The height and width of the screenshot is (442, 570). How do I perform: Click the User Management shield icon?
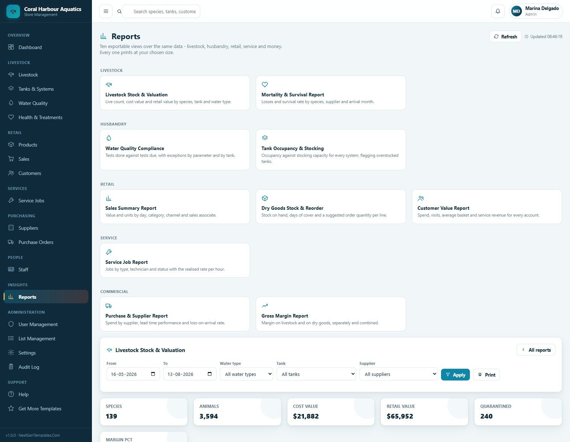pos(11,324)
